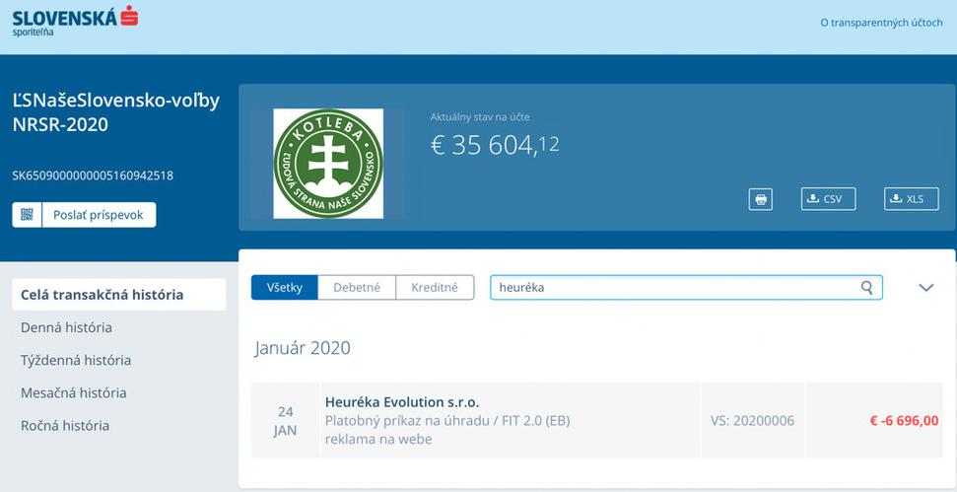The width and height of the screenshot is (957, 492).
Task: Expand advanced filter chevron
Action: tap(925, 288)
